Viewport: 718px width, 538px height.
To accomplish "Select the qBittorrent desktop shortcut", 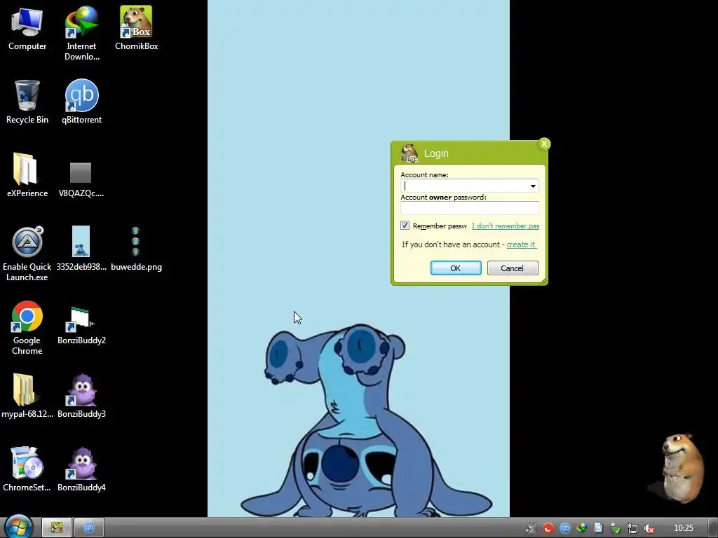I will point(81,102).
